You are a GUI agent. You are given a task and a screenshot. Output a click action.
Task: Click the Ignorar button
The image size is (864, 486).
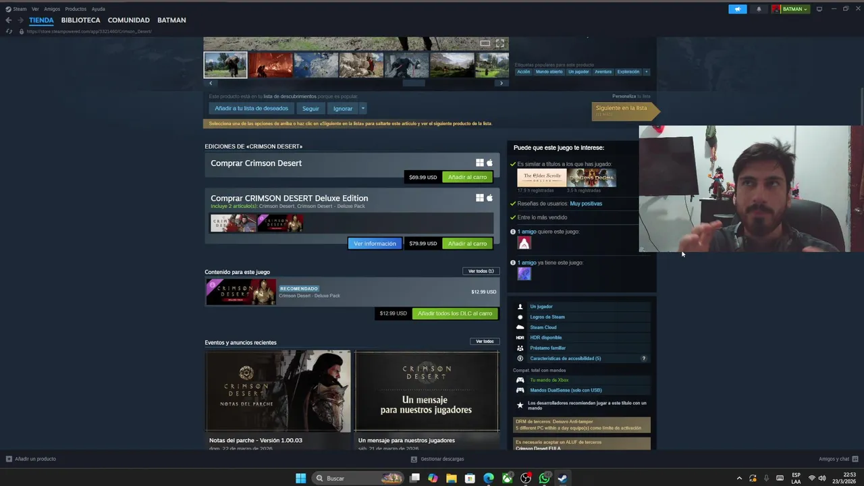point(342,108)
